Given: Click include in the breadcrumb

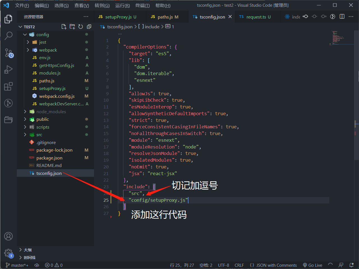Looking at the screenshot, I should (152, 27).
